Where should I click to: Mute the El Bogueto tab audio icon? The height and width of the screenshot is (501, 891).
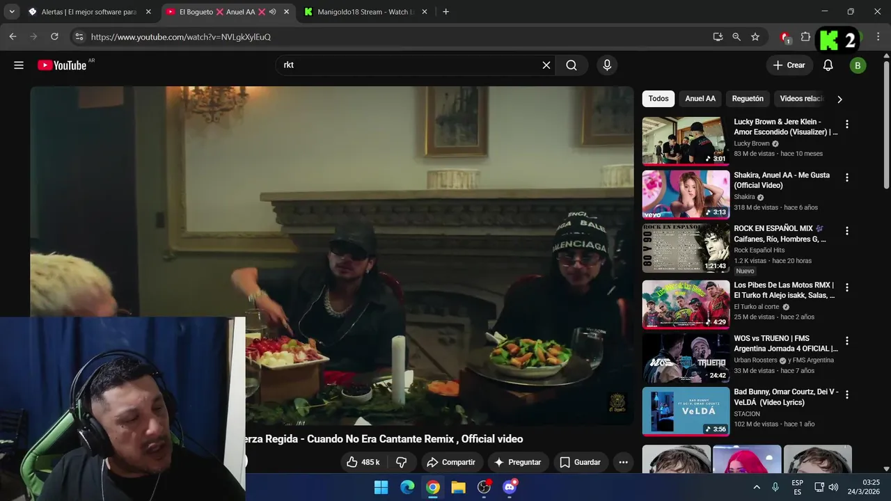coord(272,12)
